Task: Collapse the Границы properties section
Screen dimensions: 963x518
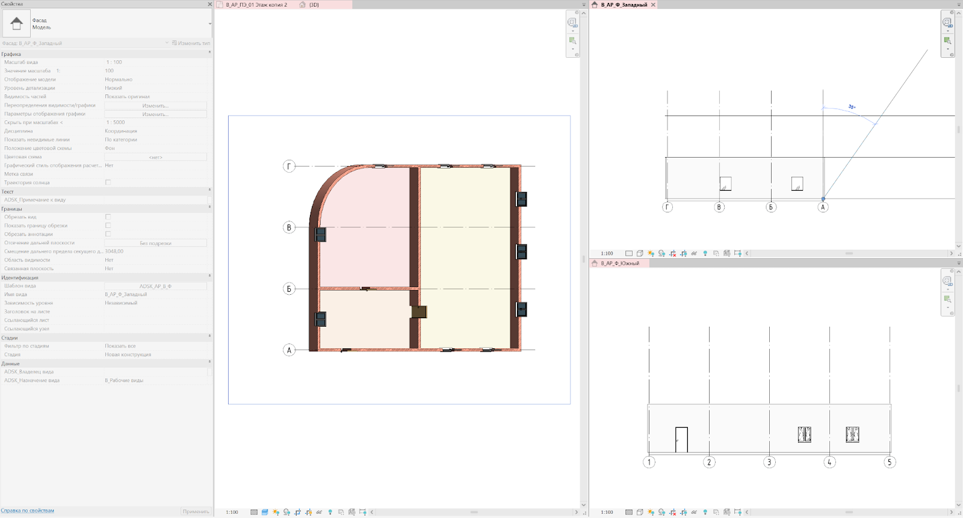Action: click(209, 208)
